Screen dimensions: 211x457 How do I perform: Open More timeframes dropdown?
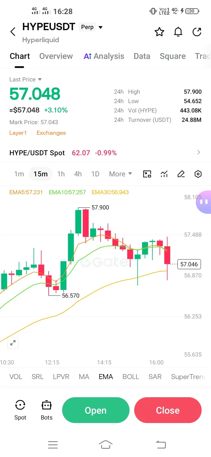(120, 174)
